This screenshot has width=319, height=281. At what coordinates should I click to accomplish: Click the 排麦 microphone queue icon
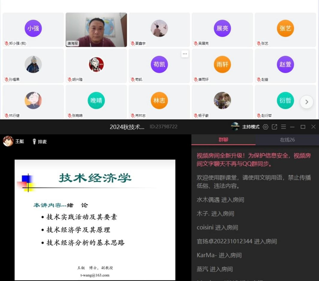click(34, 142)
